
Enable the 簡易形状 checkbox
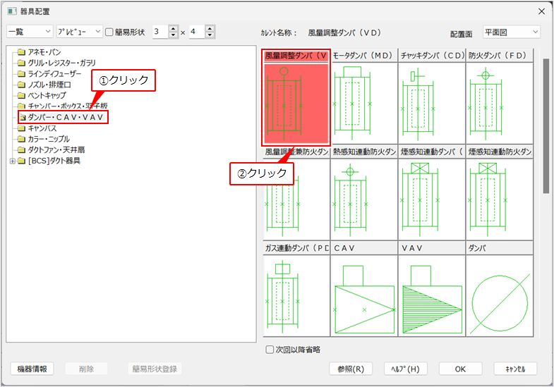tap(109, 32)
